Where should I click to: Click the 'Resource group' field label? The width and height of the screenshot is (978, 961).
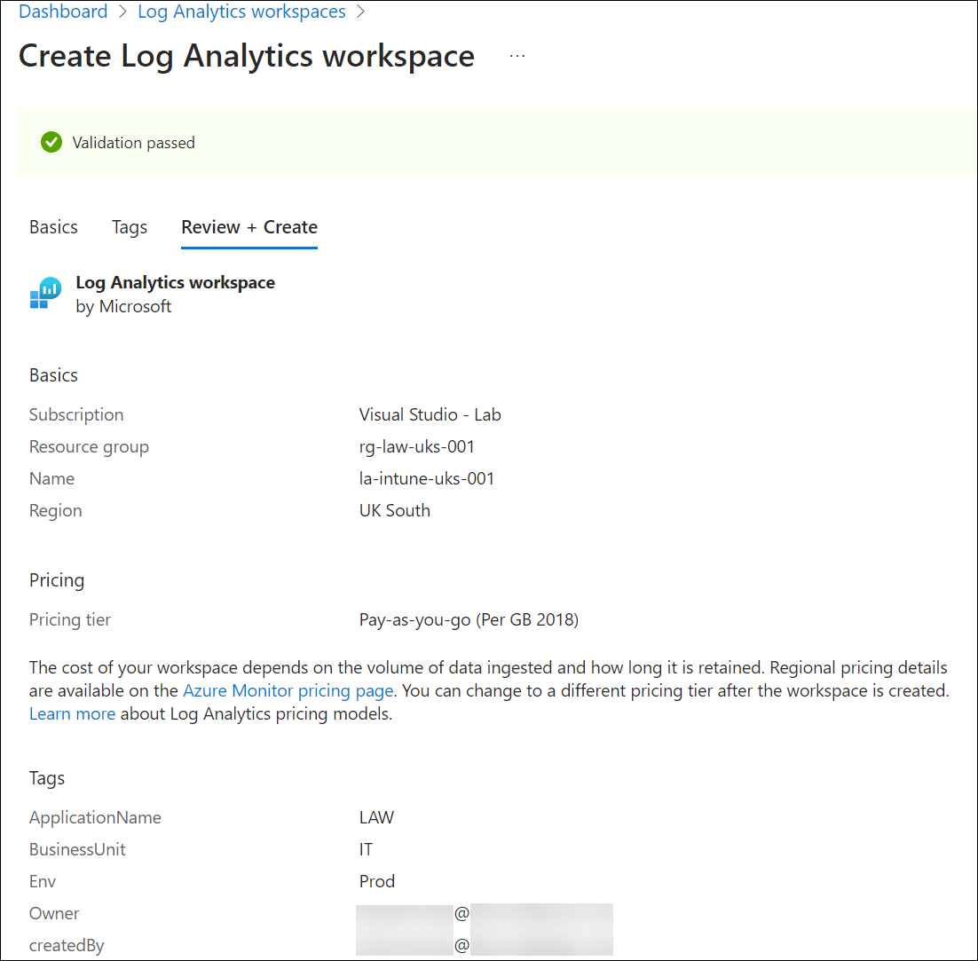pos(90,447)
